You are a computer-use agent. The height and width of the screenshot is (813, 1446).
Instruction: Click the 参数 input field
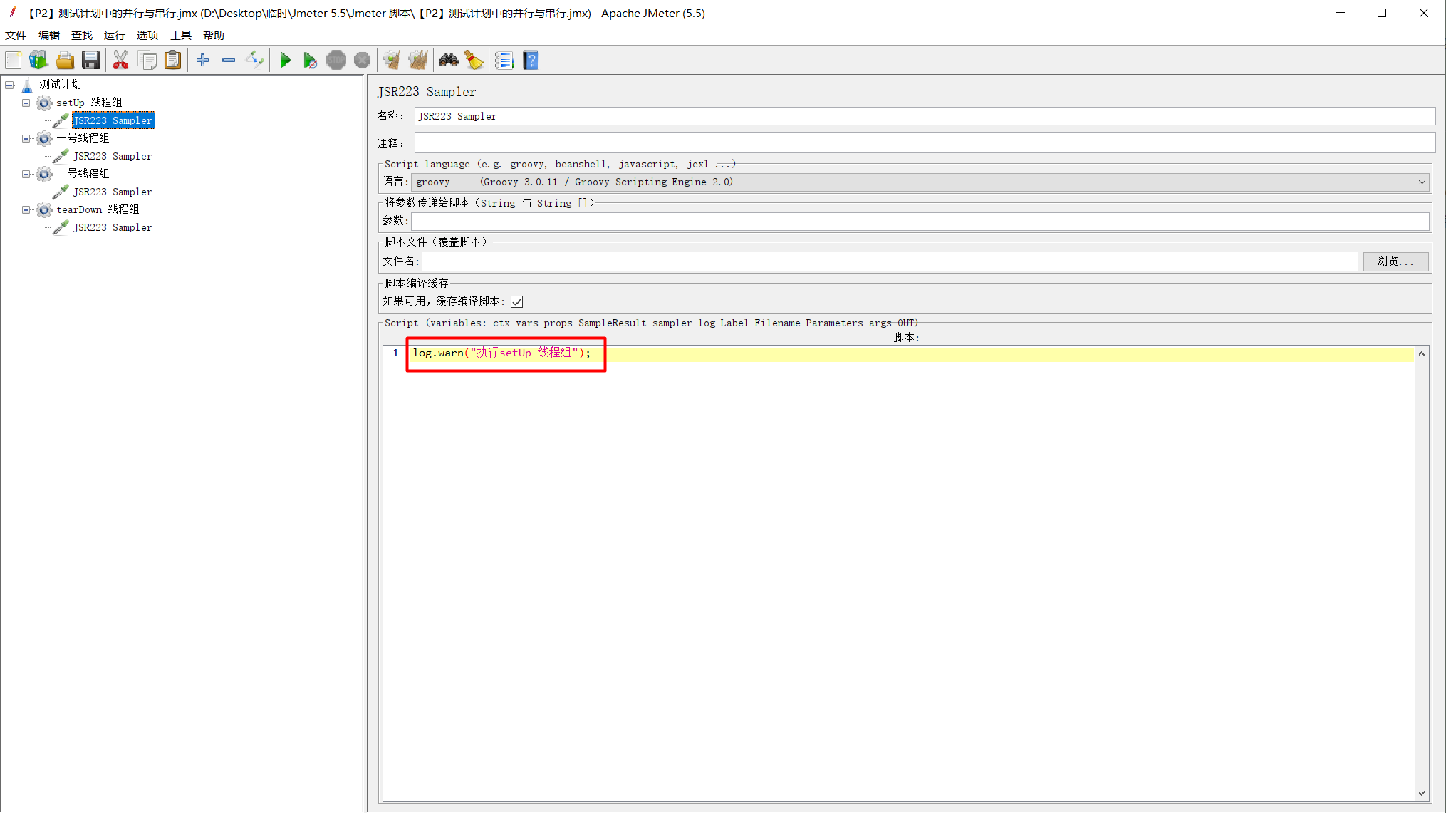[x=920, y=222]
